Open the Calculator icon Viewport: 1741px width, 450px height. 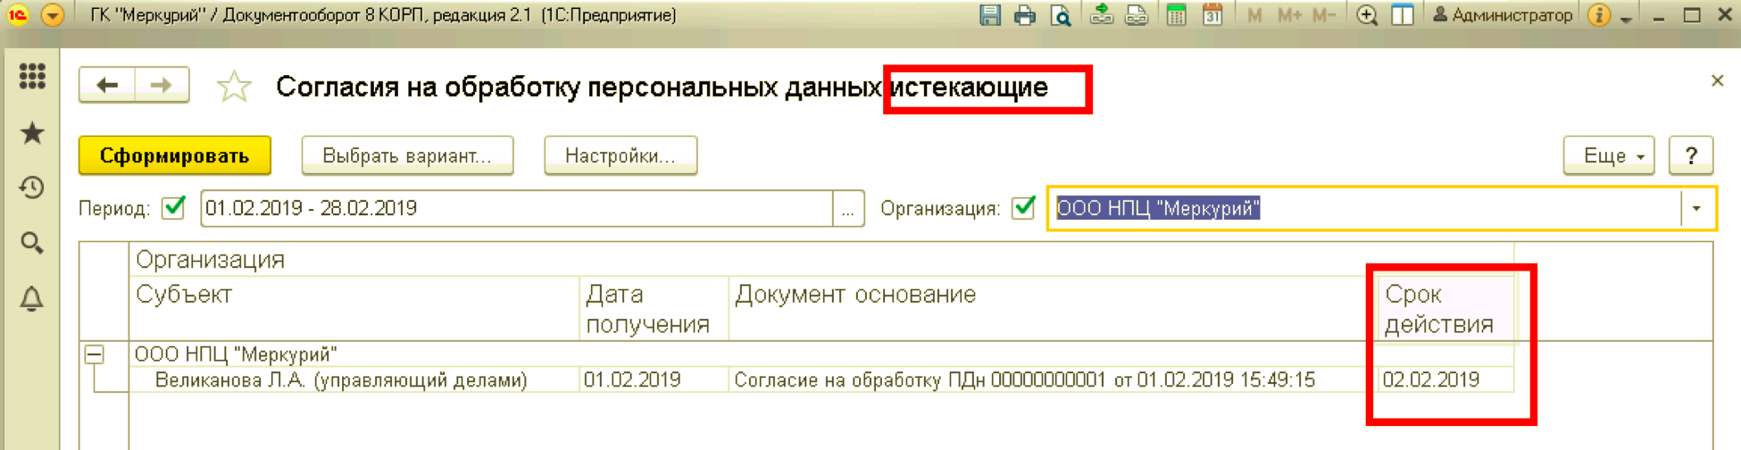pos(1176,15)
